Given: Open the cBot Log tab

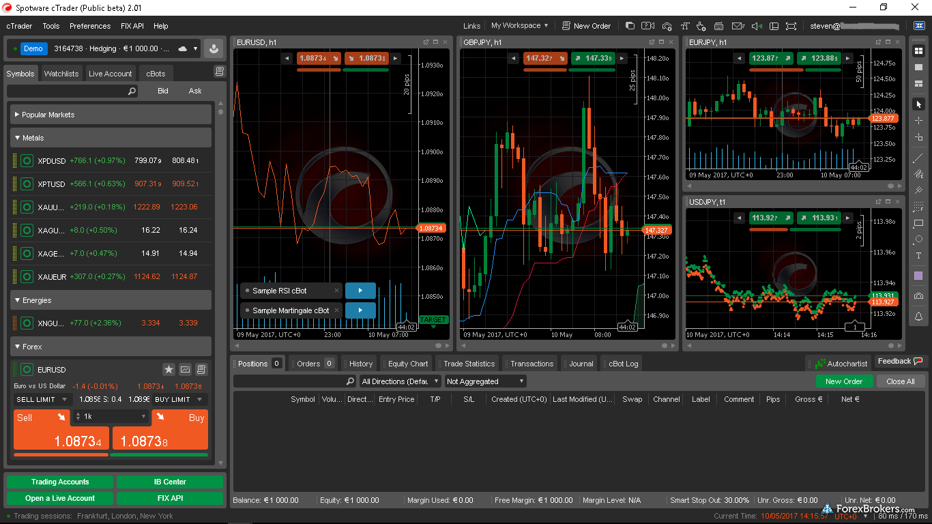Looking at the screenshot, I should point(623,364).
